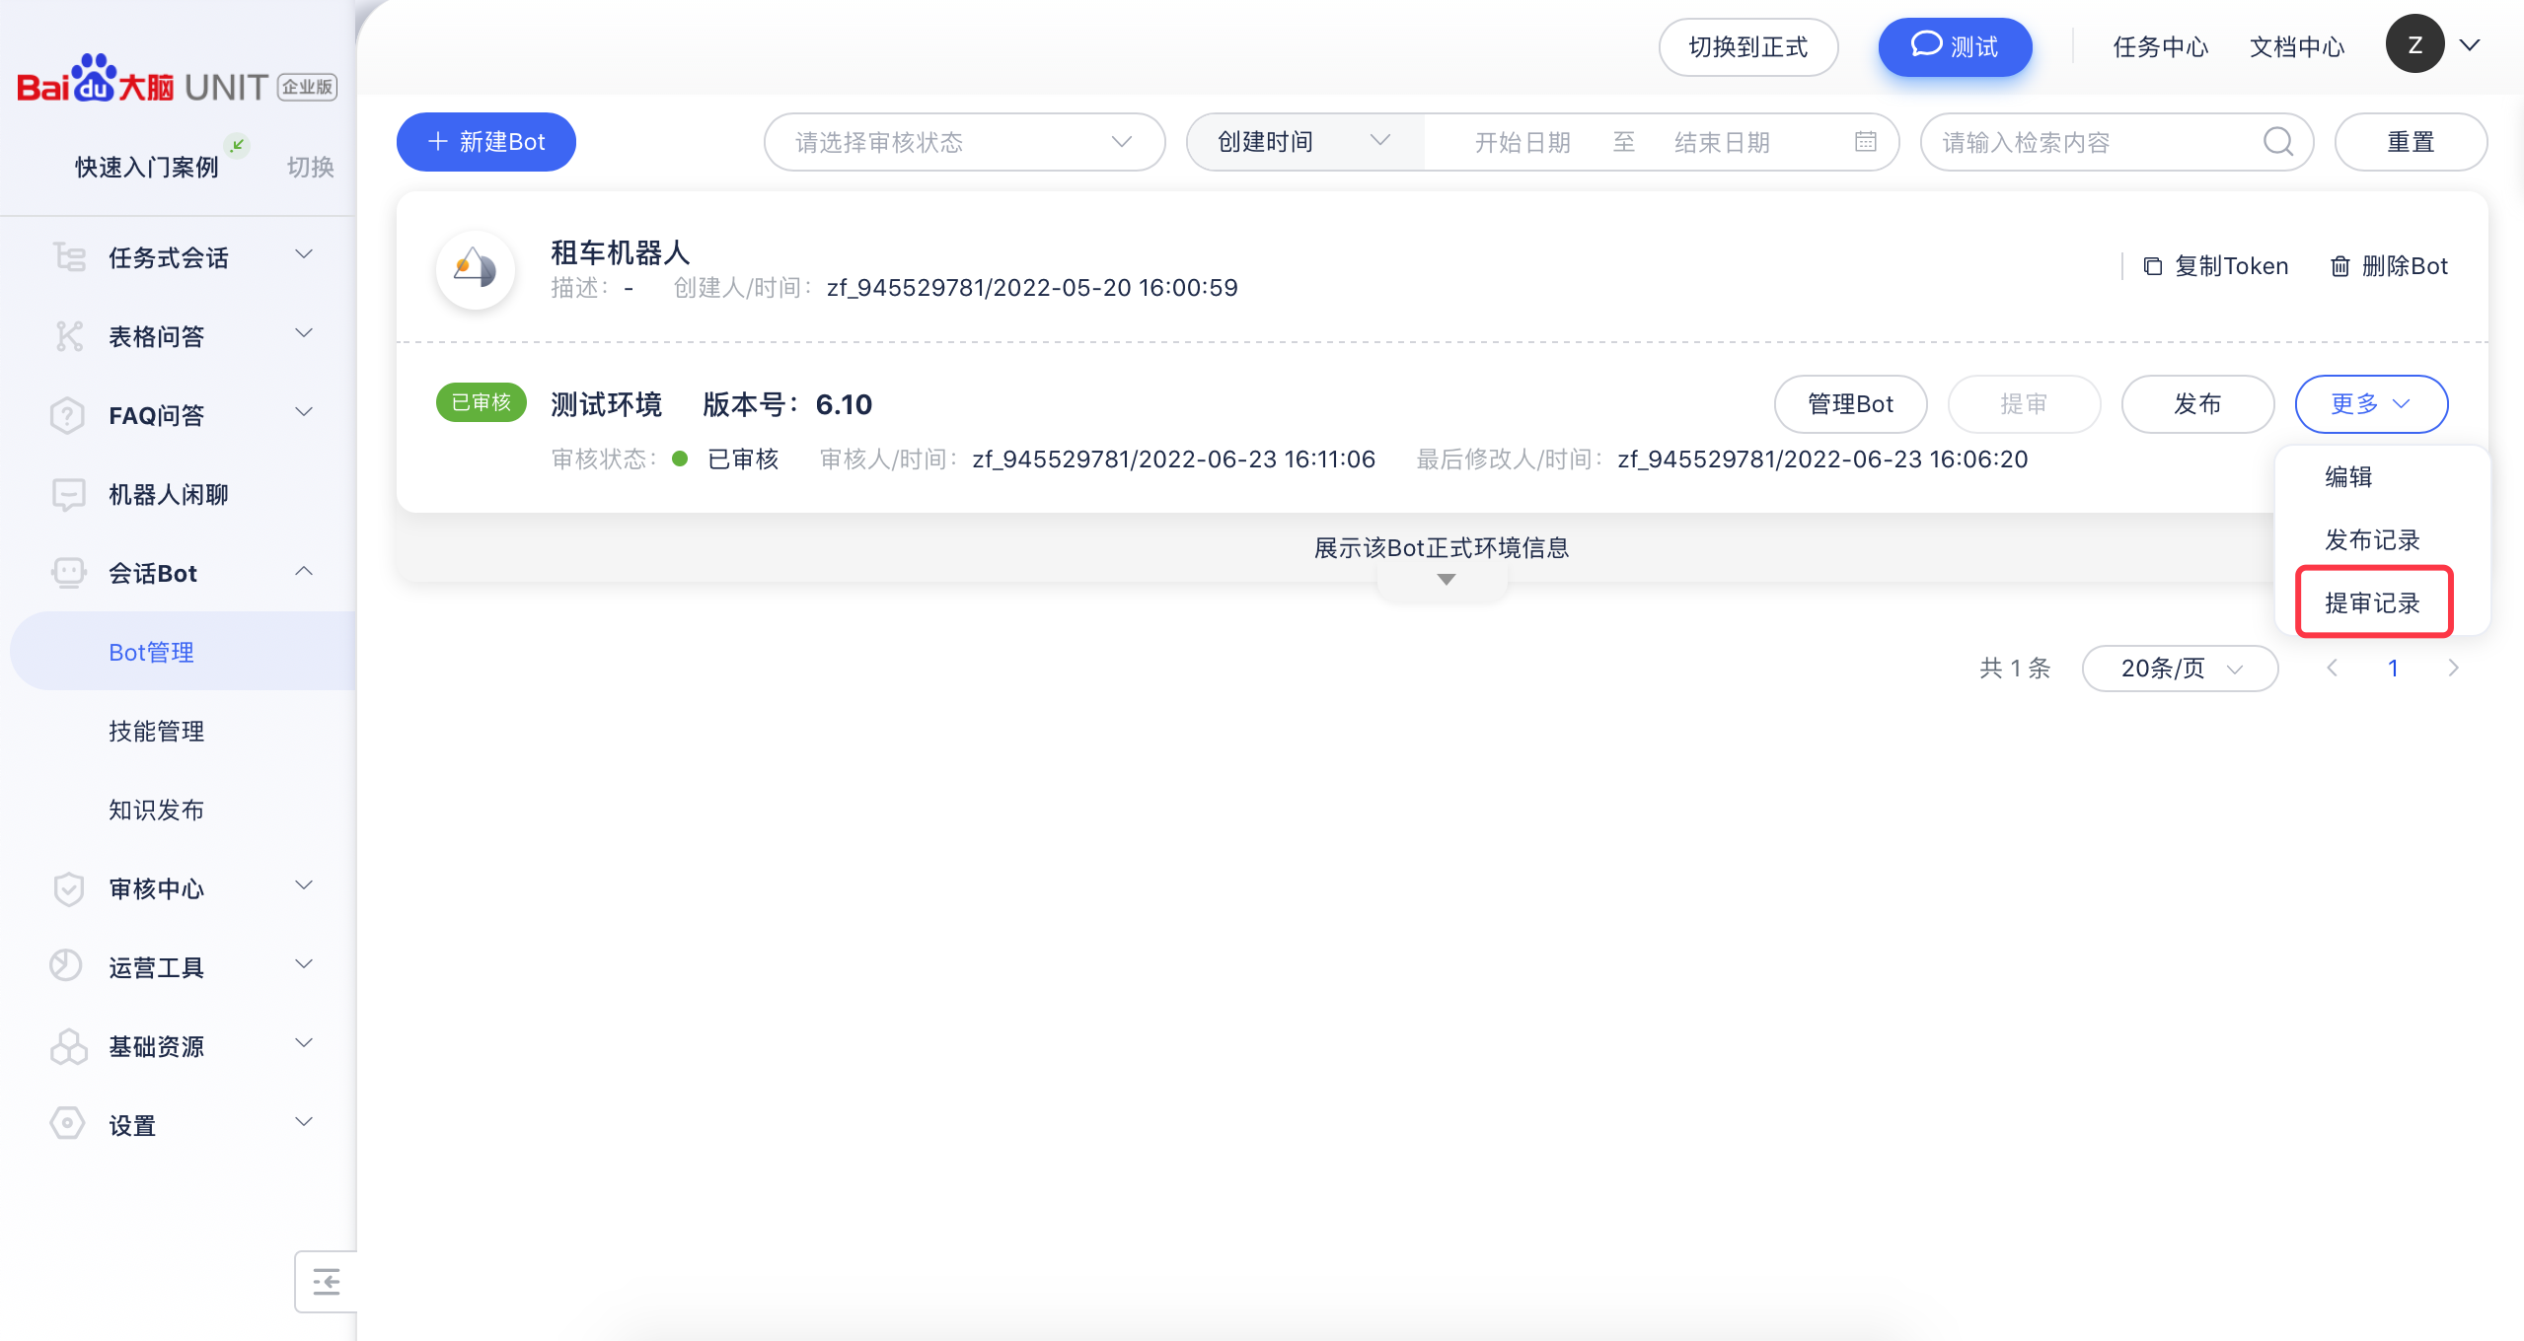Open 机器人闲聊 in the sidebar

click(168, 494)
